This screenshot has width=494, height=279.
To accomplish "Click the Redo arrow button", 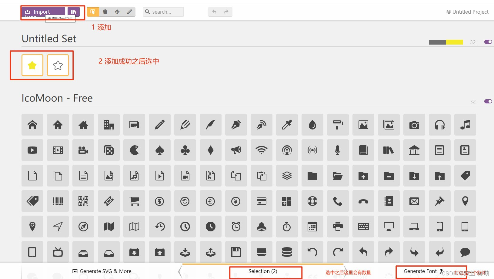I will coord(226,12).
